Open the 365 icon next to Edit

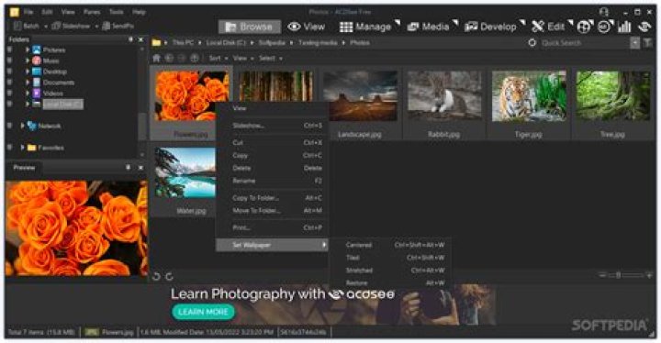click(604, 27)
